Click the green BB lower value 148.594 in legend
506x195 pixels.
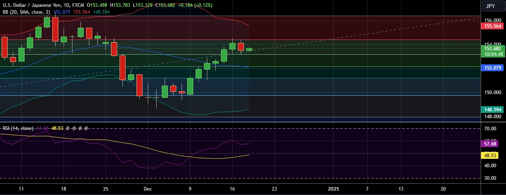(x=101, y=12)
